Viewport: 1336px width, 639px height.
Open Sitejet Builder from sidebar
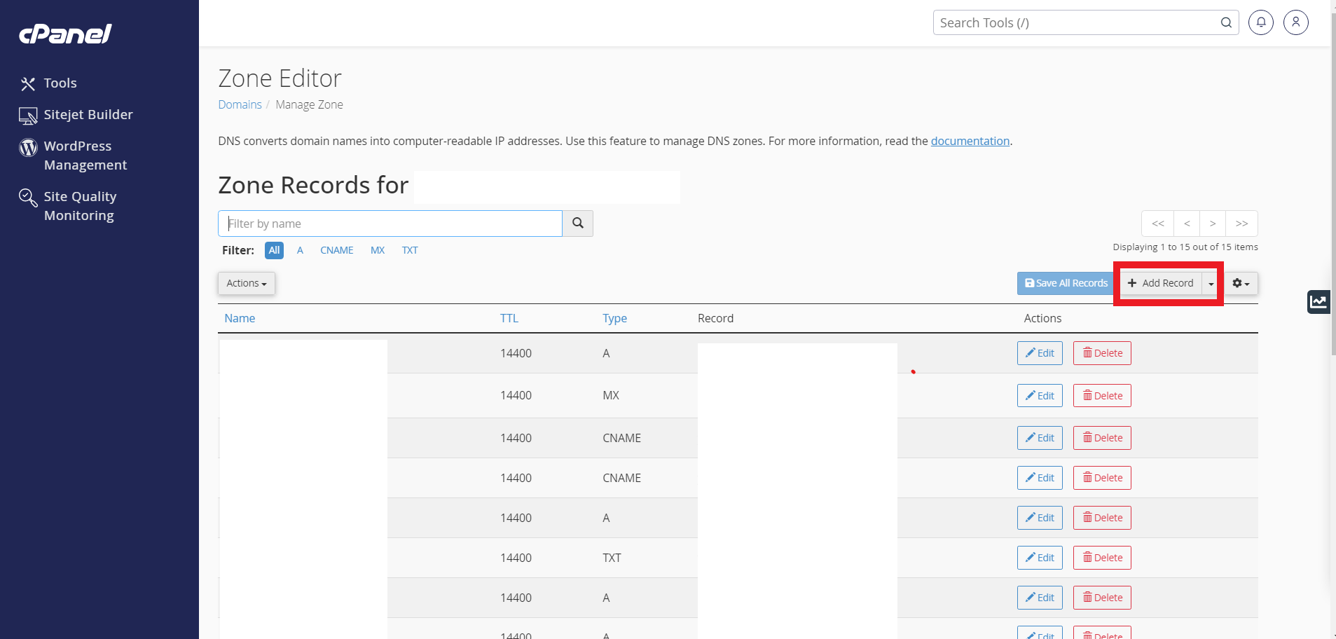point(76,115)
